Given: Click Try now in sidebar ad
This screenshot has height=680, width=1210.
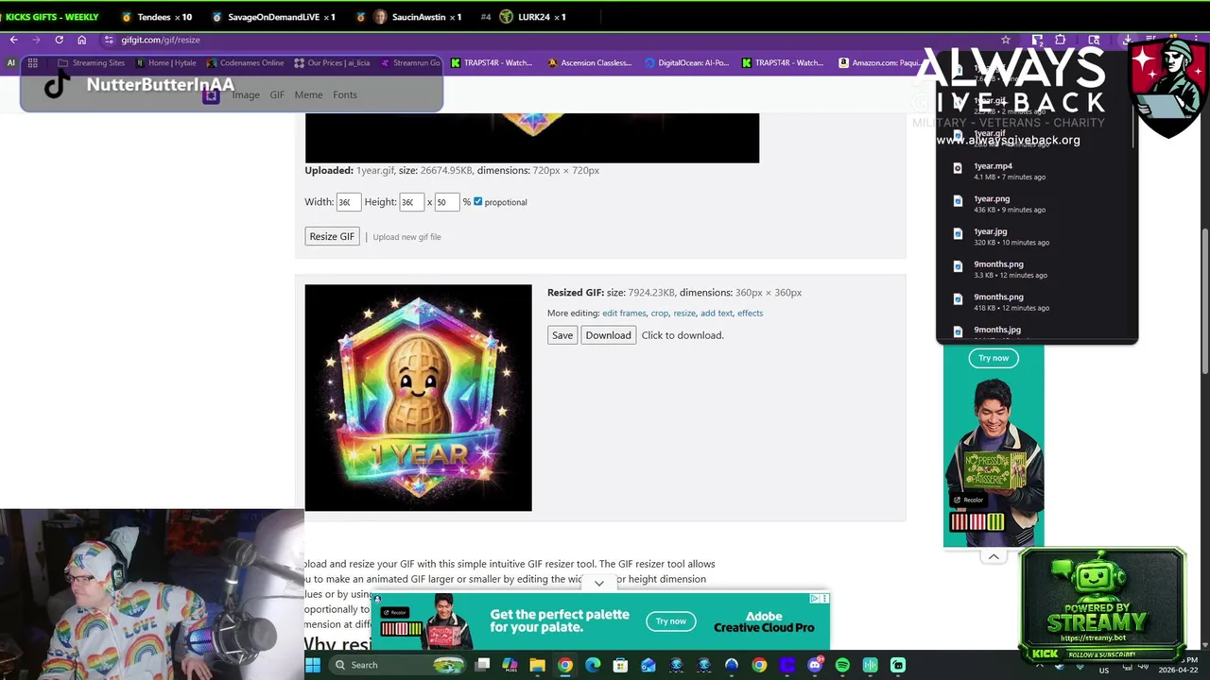Looking at the screenshot, I should pyautogui.click(x=994, y=358).
